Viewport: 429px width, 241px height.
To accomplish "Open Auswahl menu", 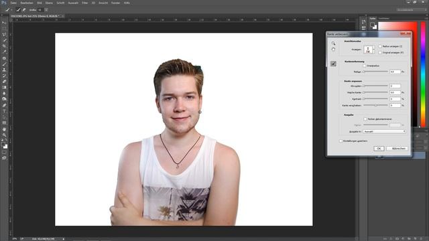I will (73, 3).
